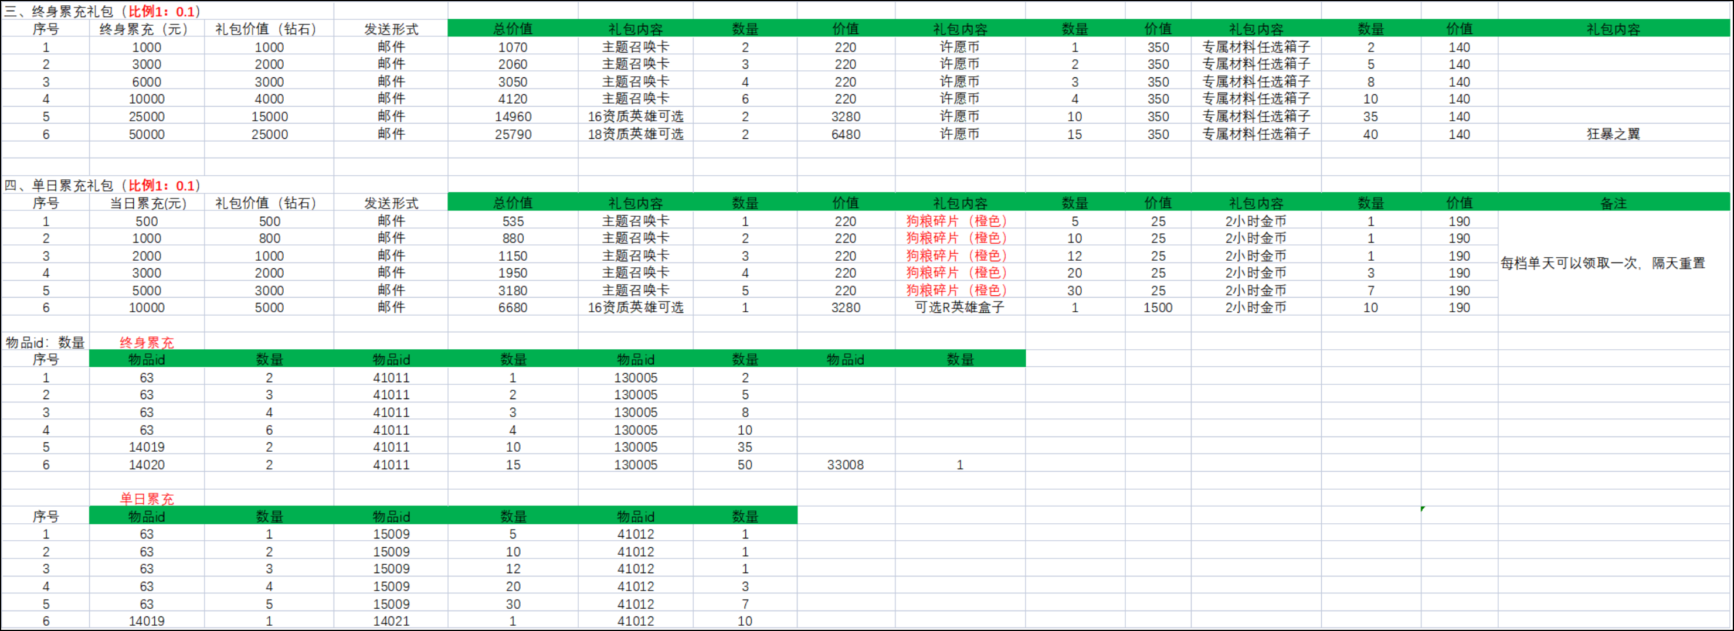The width and height of the screenshot is (1734, 631).
Task: Click the cell with item id 14020
Action: coord(146,465)
